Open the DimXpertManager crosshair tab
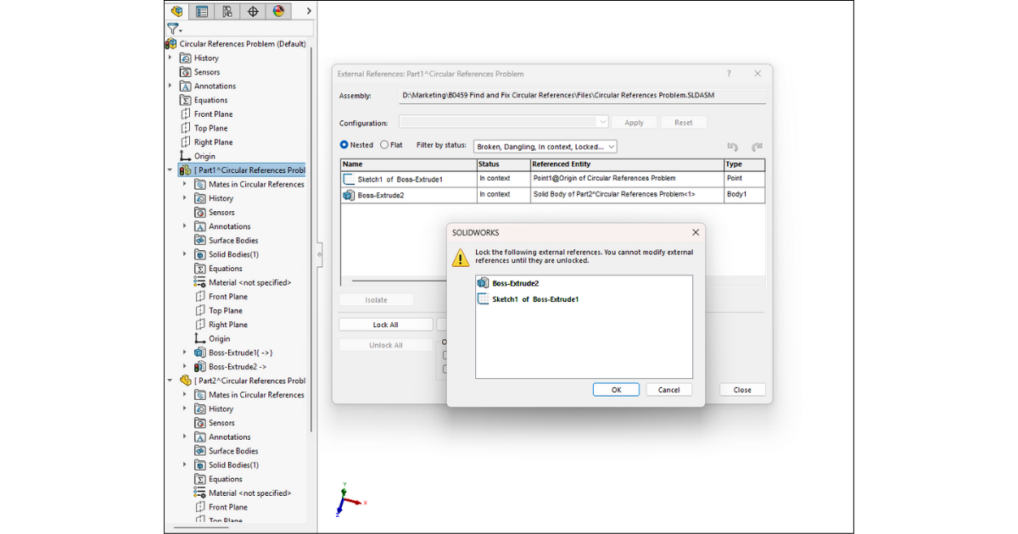The height and width of the screenshot is (534, 1018). click(x=253, y=11)
